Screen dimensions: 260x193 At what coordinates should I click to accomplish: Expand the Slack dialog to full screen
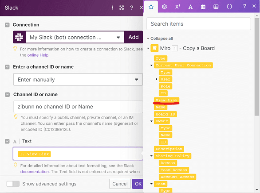122,8
